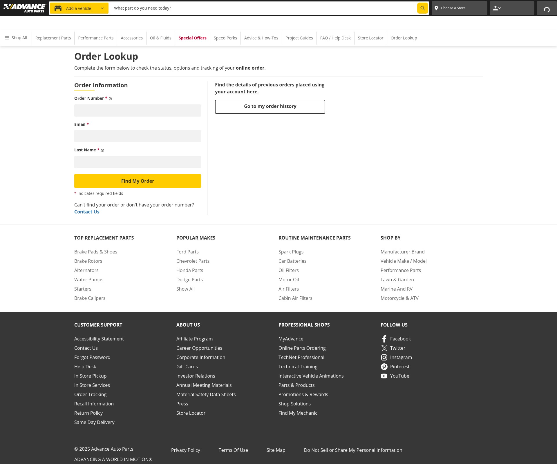Open Advance Auto Parts Facebook page
The image size is (557, 464).
[384, 338]
